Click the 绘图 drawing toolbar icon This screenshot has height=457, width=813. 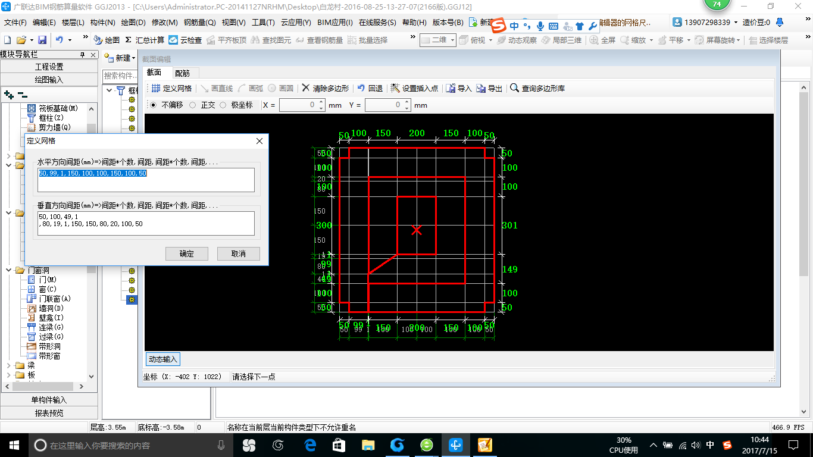tap(99, 40)
